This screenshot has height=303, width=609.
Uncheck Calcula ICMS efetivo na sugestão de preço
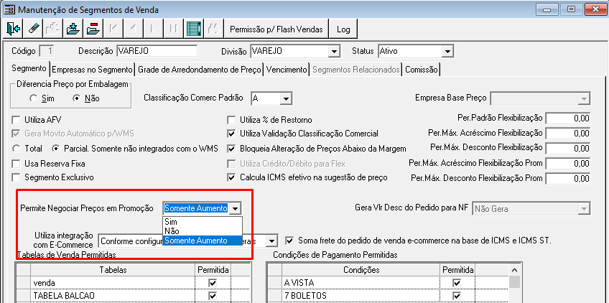click(232, 177)
